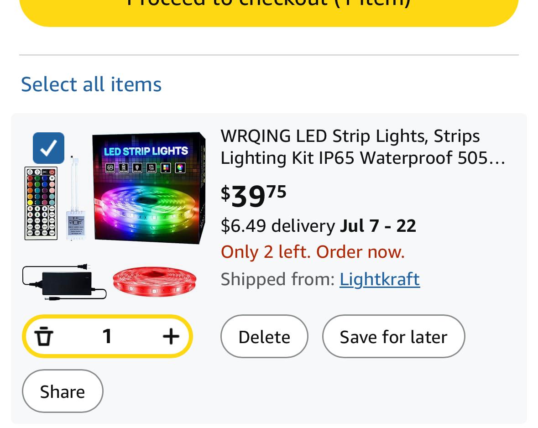This screenshot has height=428, width=538.
Task: Click the Only 2 left warning text
Action: (313, 252)
